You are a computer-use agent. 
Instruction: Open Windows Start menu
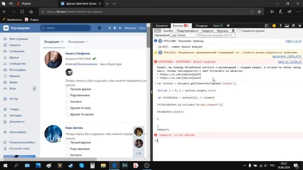[5, 166]
